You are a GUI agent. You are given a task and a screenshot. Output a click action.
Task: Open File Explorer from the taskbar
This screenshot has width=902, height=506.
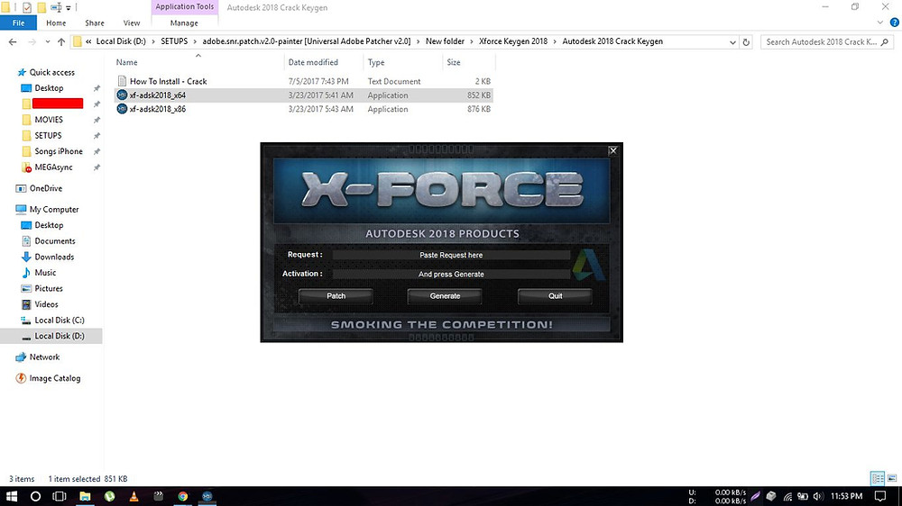pyautogui.click(x=85, y=496)
